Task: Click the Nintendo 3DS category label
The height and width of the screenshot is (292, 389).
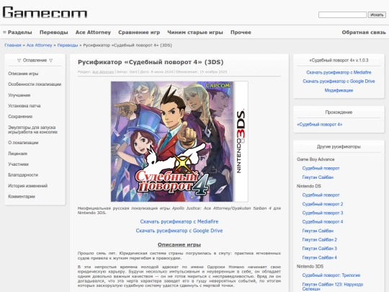Action: click(x=310, y=267)
